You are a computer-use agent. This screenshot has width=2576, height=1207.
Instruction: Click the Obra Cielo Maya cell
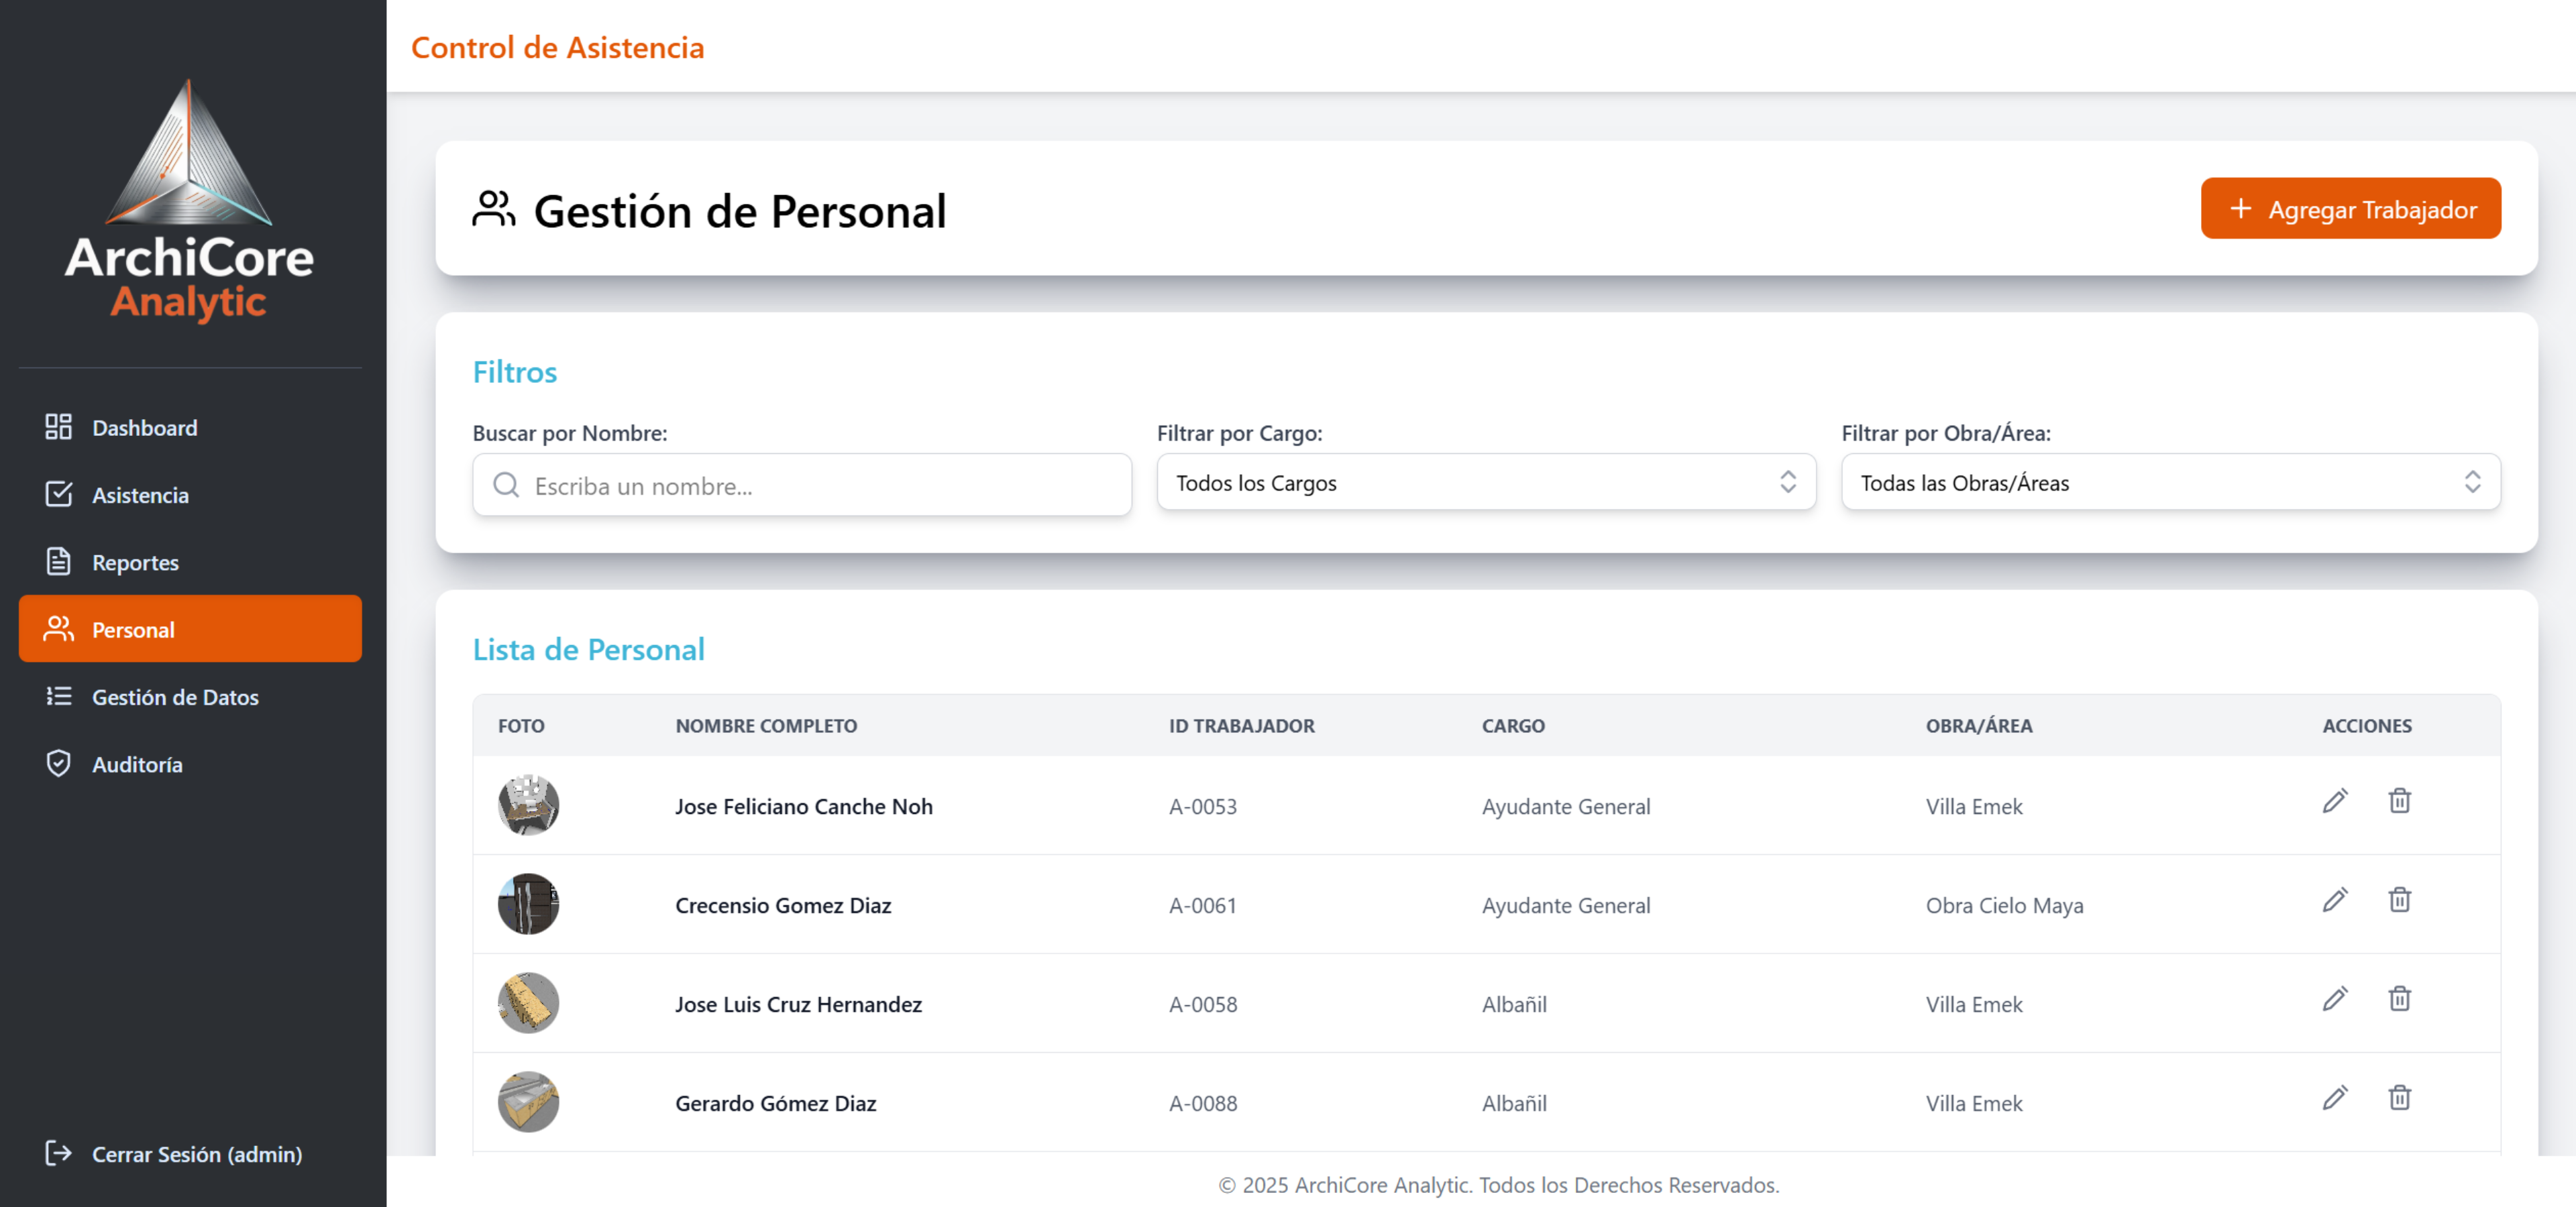[2004, 905]
